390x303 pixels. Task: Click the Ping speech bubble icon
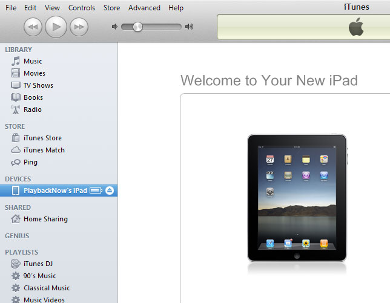pos(15,163)
